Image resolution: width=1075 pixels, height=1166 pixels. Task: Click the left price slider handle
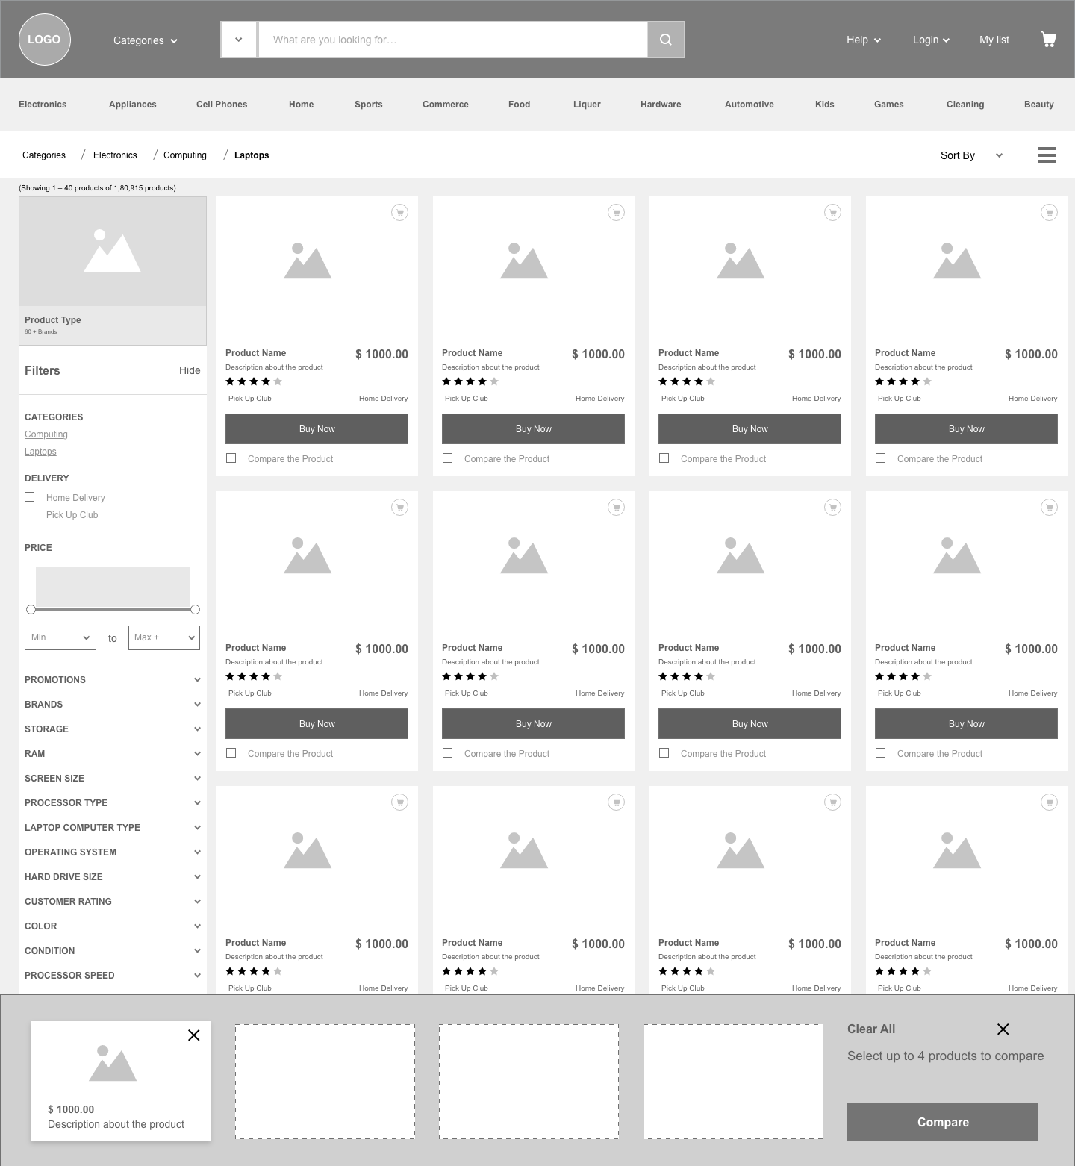pyautogui.click(x=31, y=609)
